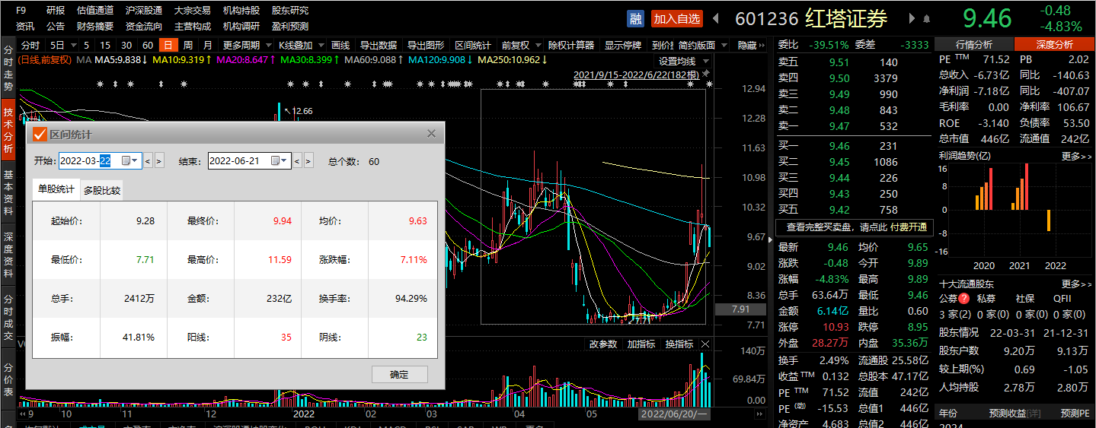This screenshot has height=428, width=1096.
Task: Step start date backward arrow
Action: coord(149,161)
